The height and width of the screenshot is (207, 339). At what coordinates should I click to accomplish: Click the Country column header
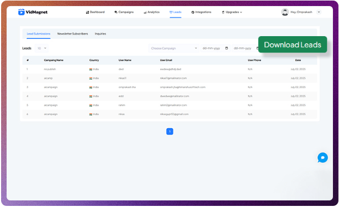[x=94, y=60]
